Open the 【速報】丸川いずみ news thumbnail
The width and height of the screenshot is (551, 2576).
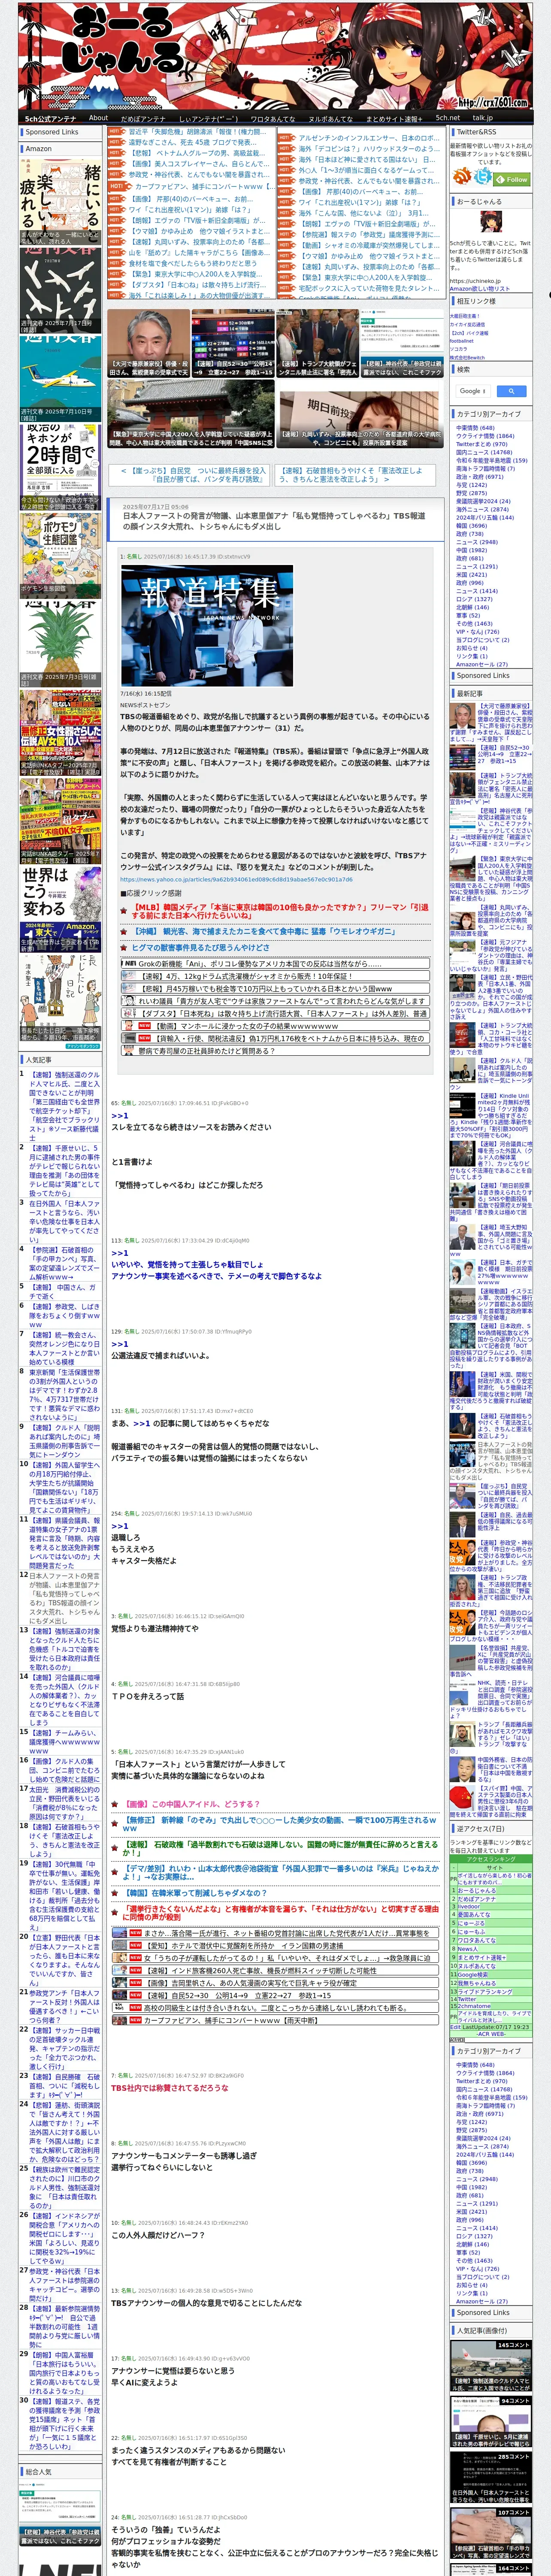click(360, 413)
